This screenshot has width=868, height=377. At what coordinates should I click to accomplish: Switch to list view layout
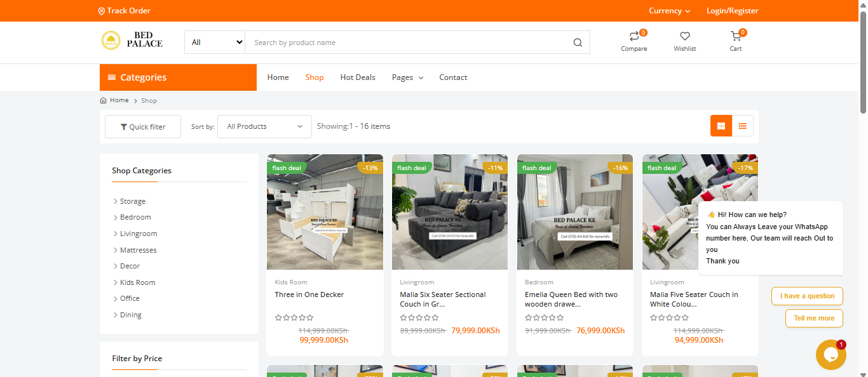(742, 126)
